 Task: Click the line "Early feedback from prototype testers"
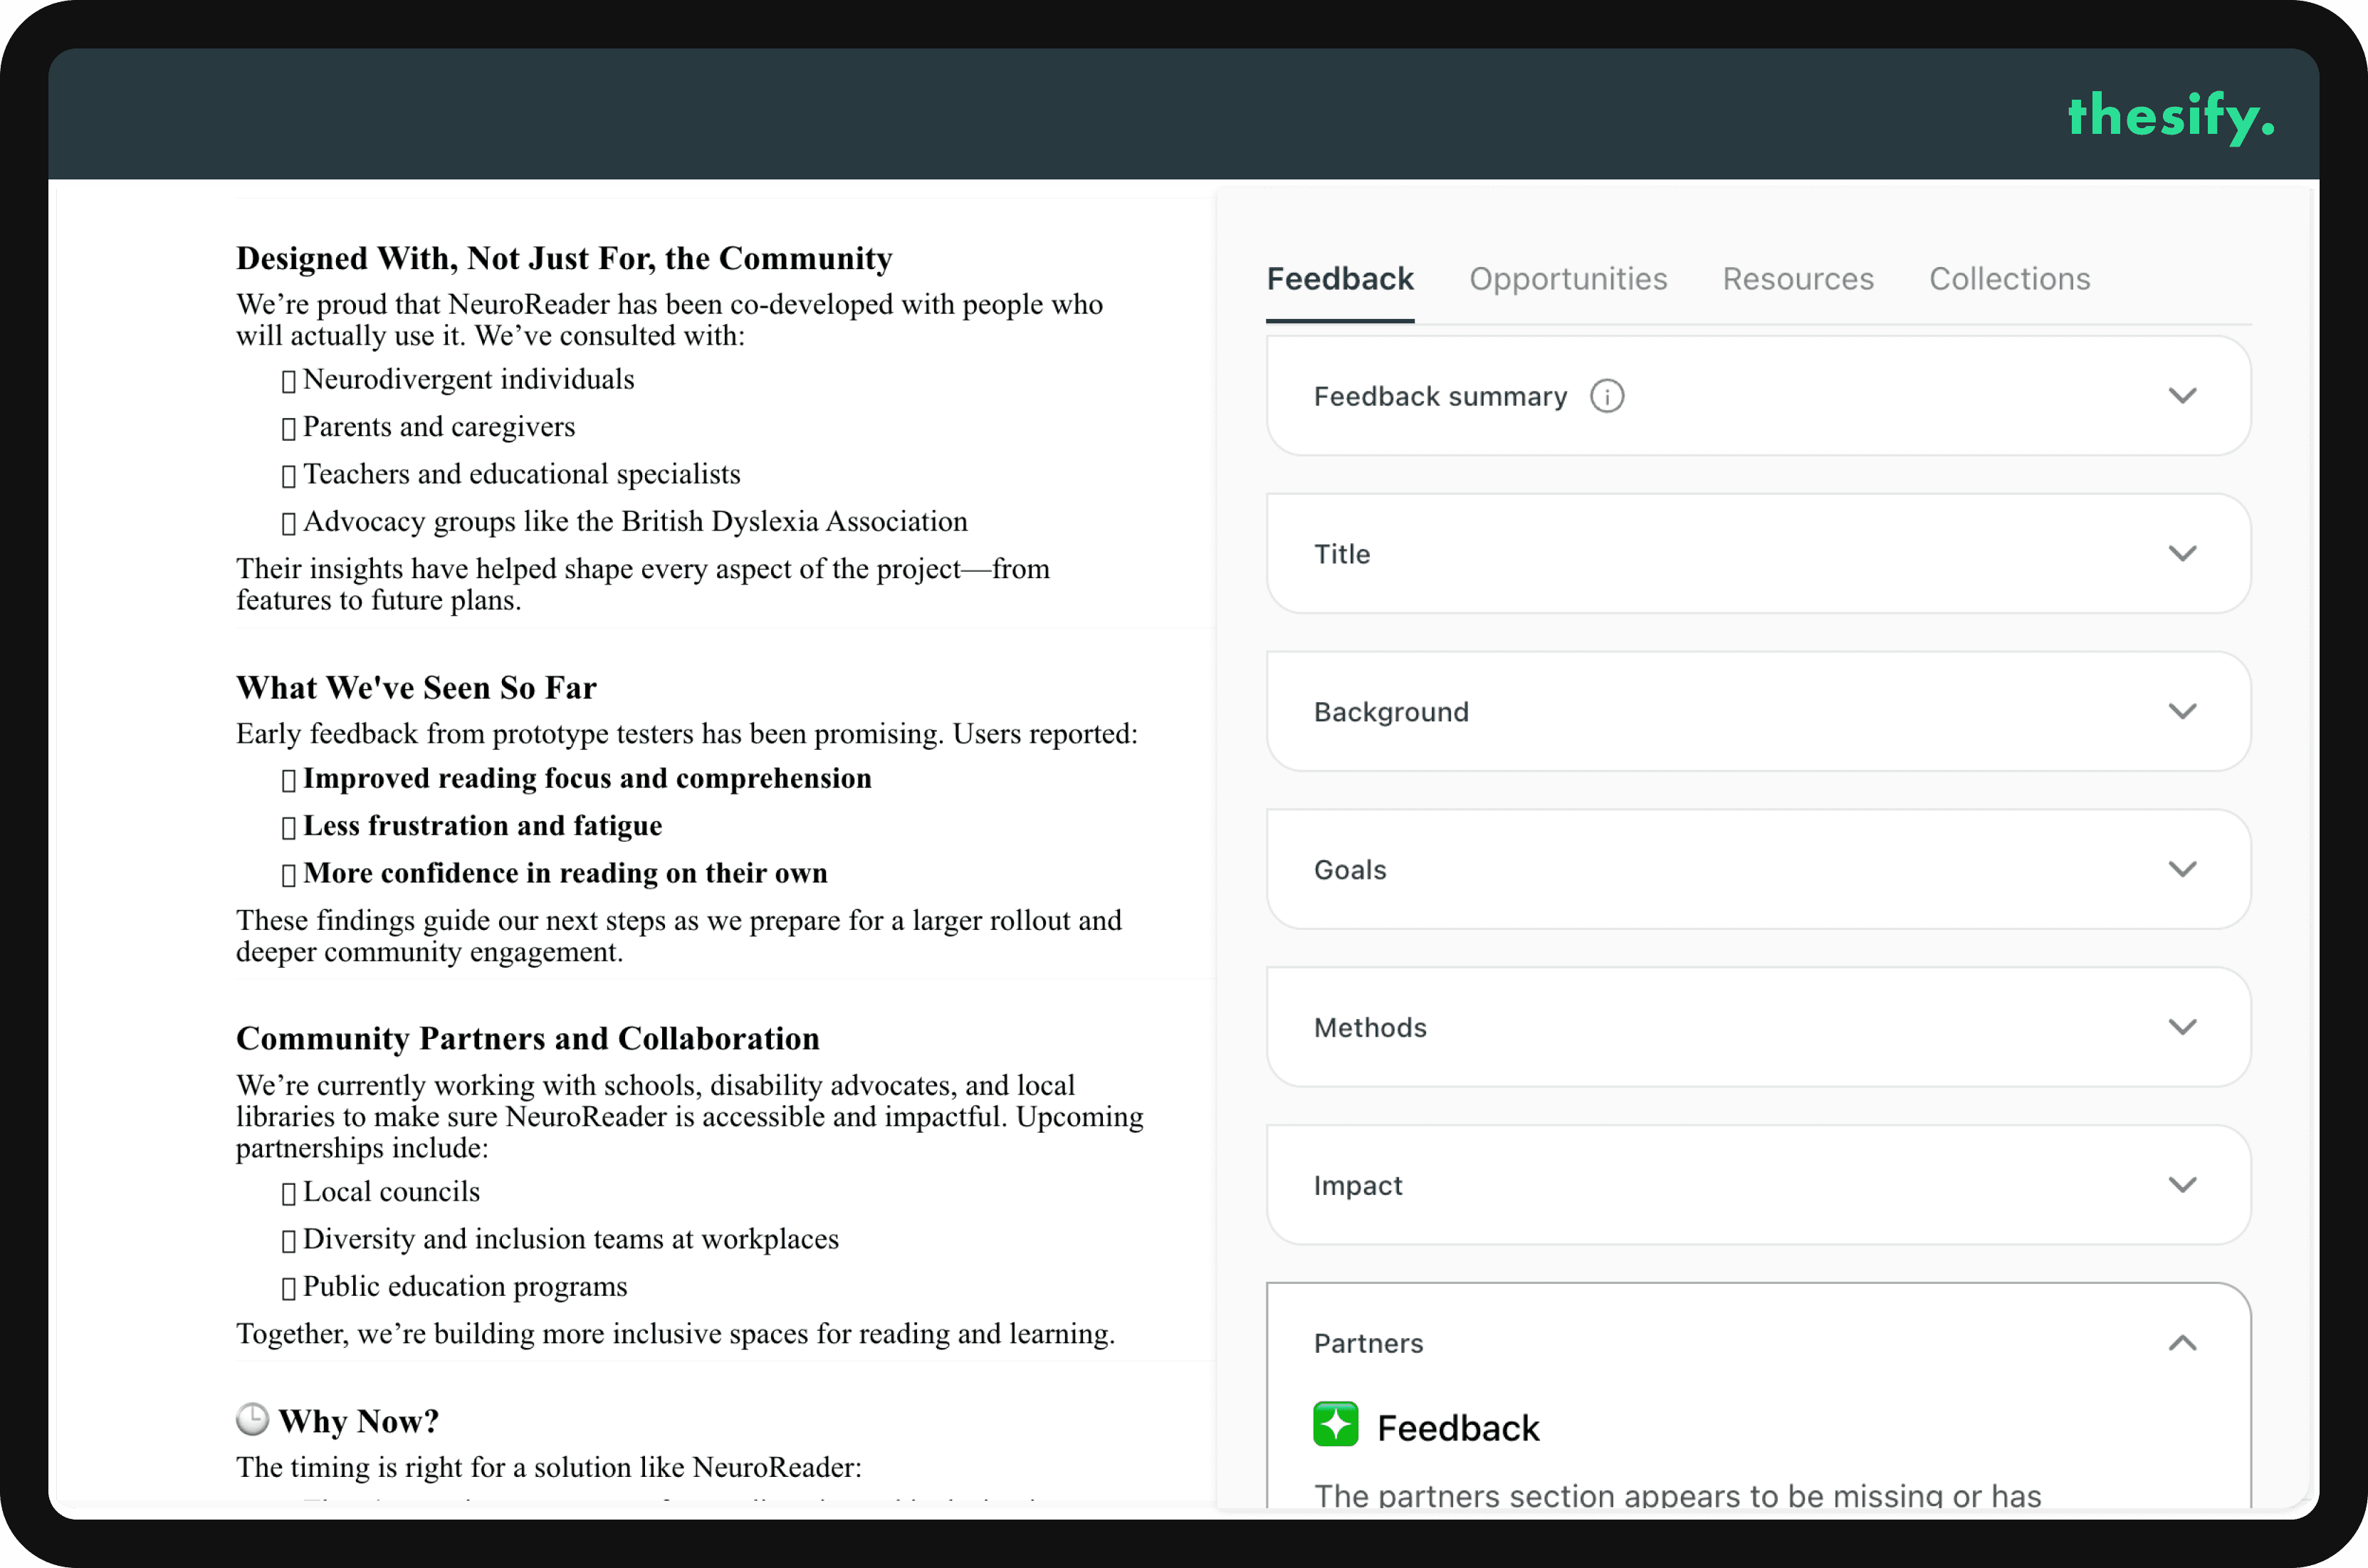click(687, 734)
